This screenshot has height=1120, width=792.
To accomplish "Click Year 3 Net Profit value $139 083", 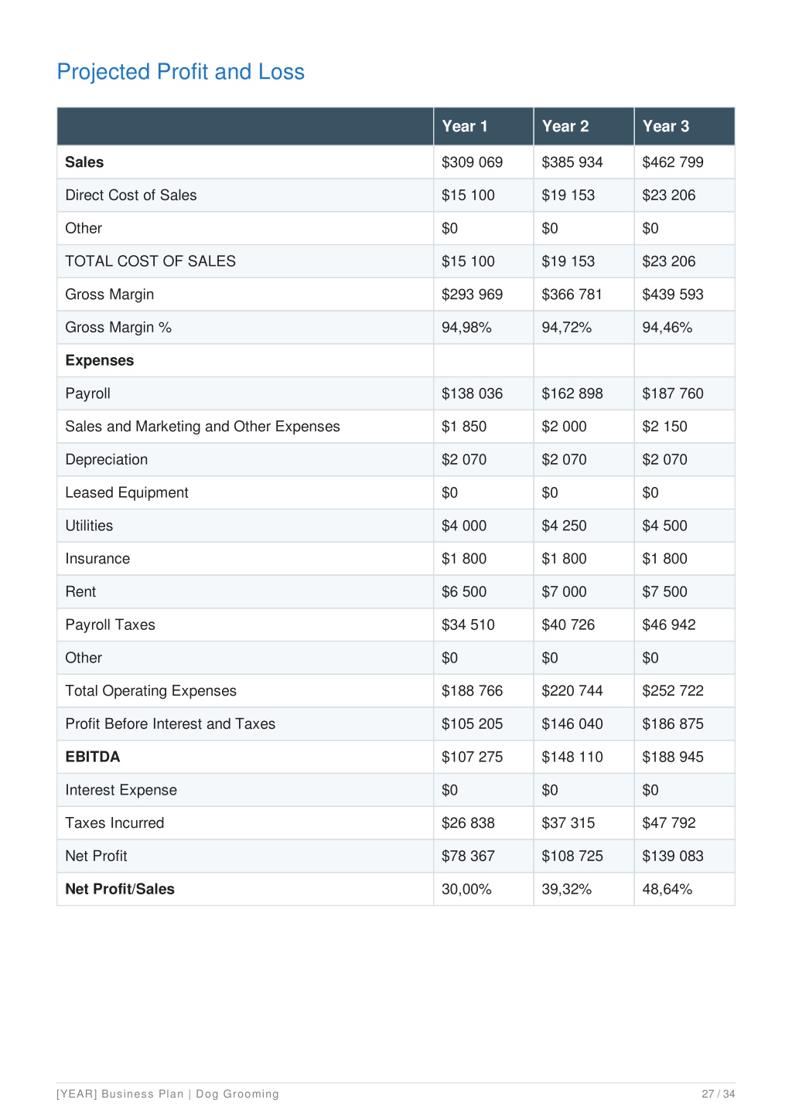I will click(673, 856).
